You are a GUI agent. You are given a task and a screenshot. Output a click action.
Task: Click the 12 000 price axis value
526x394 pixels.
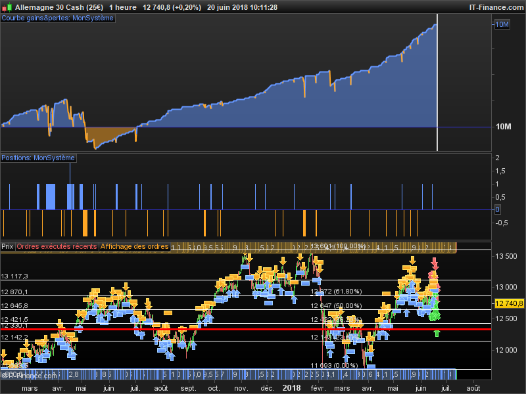tap(506, 350)
